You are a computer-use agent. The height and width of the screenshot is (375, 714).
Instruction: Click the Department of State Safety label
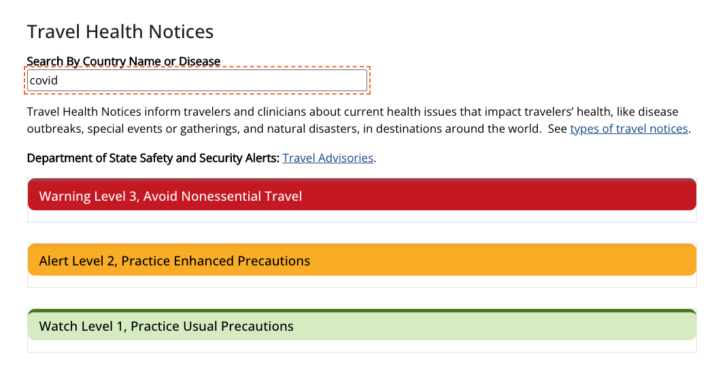click(x=153, y=158)
